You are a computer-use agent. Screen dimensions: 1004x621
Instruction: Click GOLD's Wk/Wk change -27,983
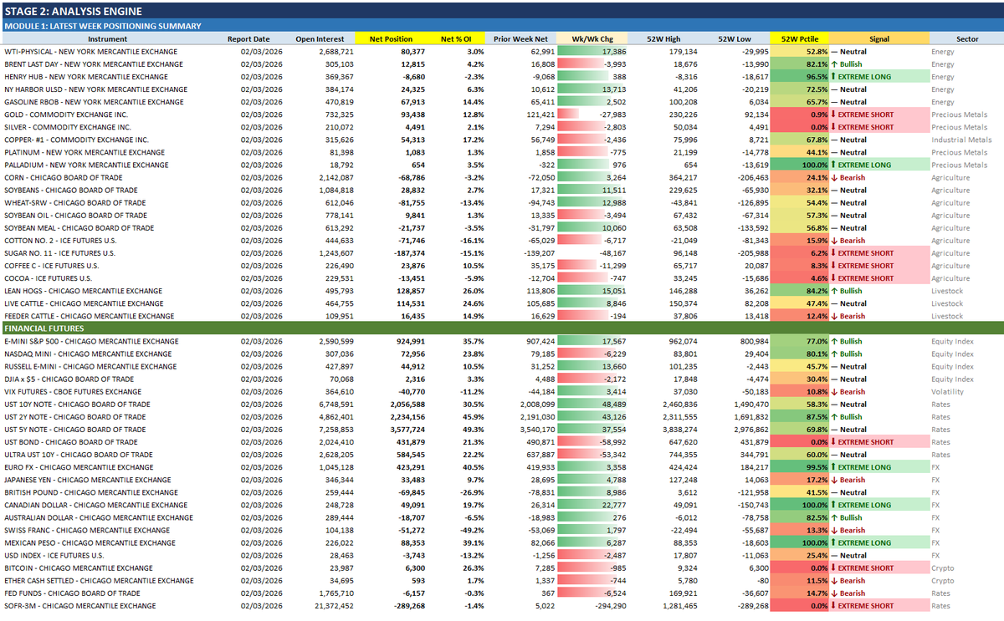pos(592,115)
